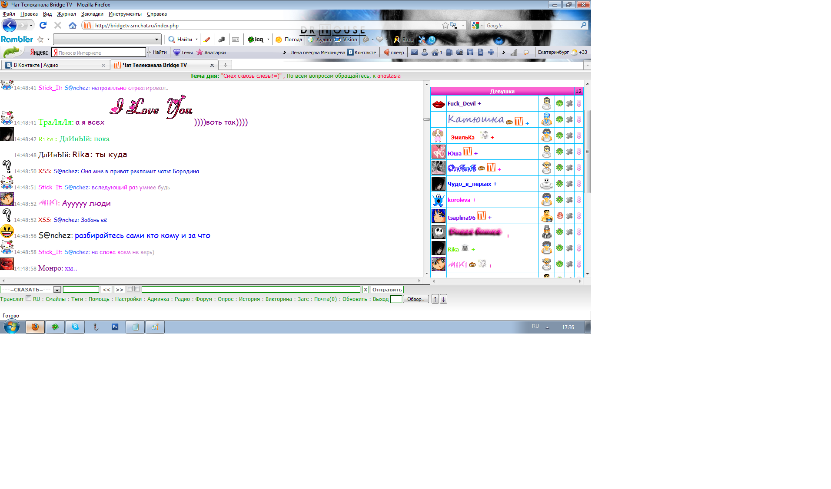Viewport: 831px width, 489px height.
Task: Click the Обзор browse button
Action: coord(416,299)
